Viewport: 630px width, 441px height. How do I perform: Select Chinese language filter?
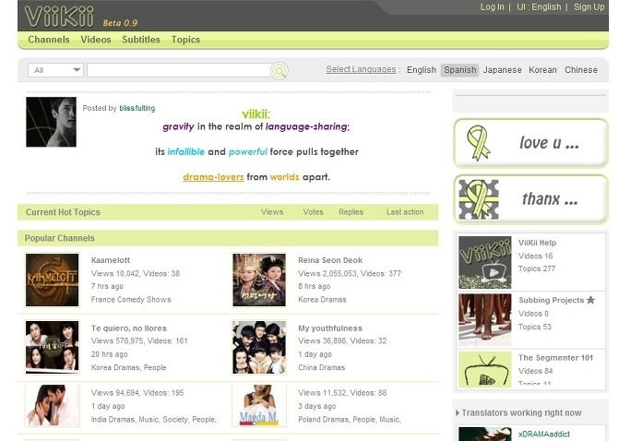click(581, 70)
